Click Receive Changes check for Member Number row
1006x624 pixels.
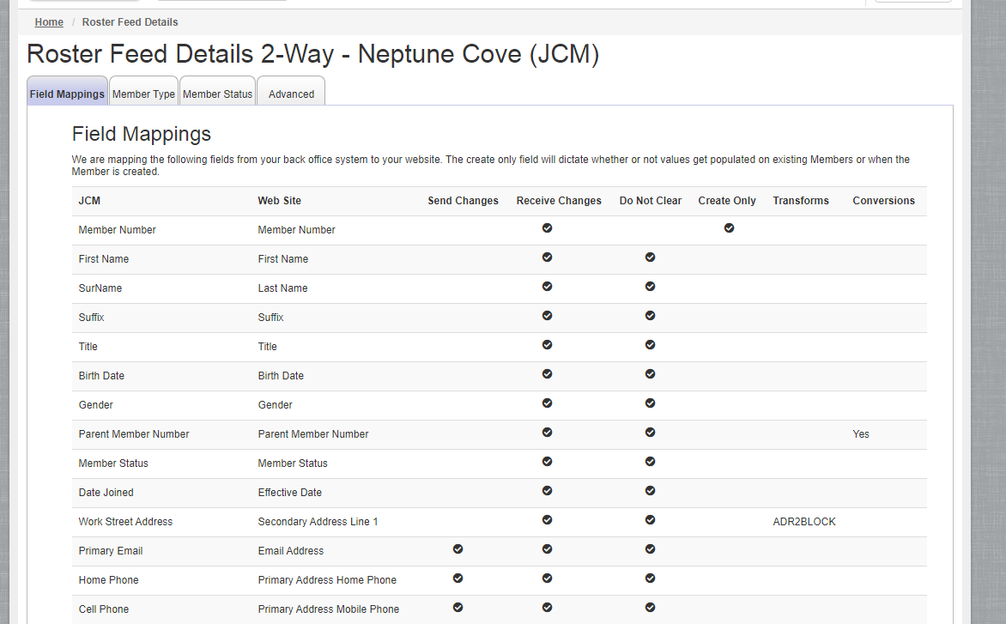coord(548,228)
